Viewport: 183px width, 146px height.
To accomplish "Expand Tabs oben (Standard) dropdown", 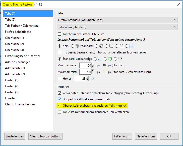I will coord(117,27).
